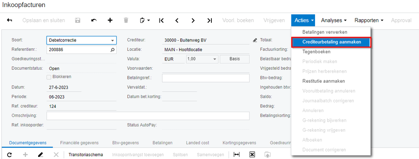Image resolution: width=419 pixels, height=159 pixels.
Task: Refresh the document lines grid
Action: click(x=9, y=154)
